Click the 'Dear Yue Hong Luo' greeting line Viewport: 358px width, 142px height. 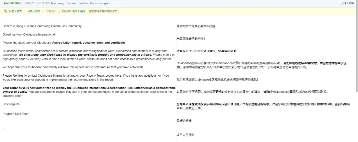coord(42,26)
